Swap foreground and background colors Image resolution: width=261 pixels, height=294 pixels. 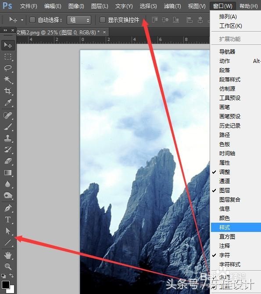(11, 276)
